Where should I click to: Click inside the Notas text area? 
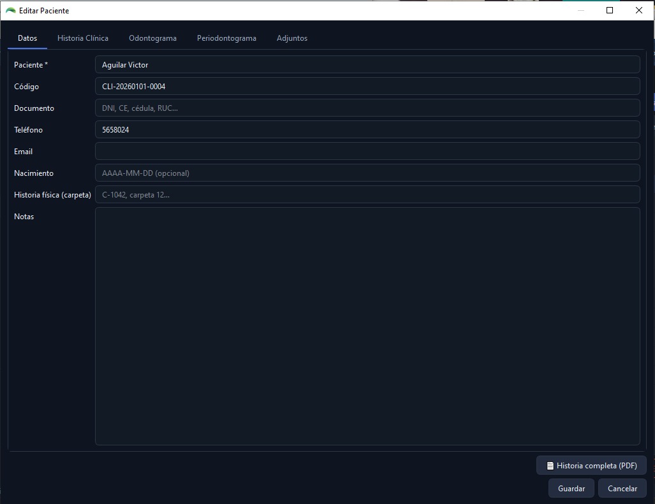click(x=367, y=326)
